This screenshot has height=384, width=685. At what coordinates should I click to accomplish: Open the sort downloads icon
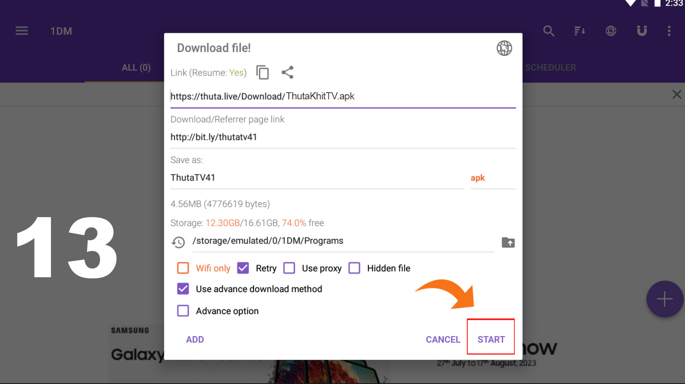point(580,31)
